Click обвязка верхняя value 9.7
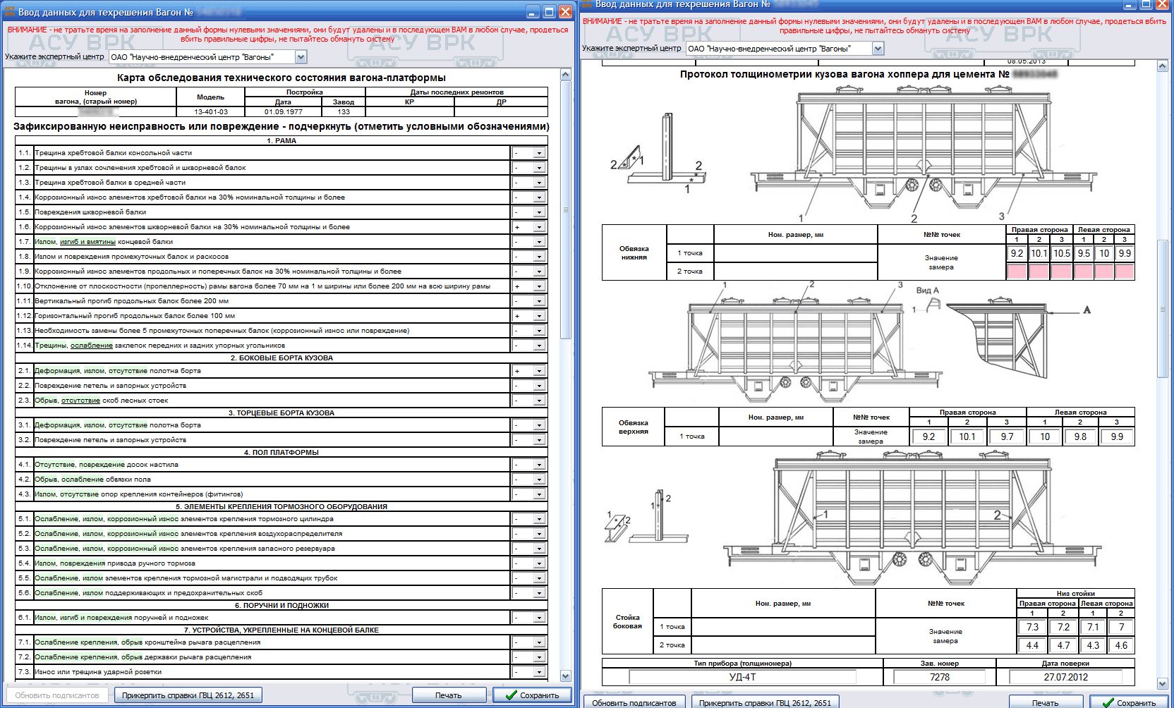Screen dimensions: 1174x708 pos(1007,437)
